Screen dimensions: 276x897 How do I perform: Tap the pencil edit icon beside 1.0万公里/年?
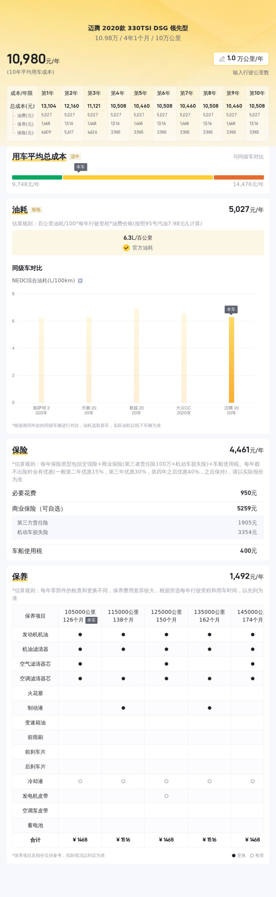222,59
